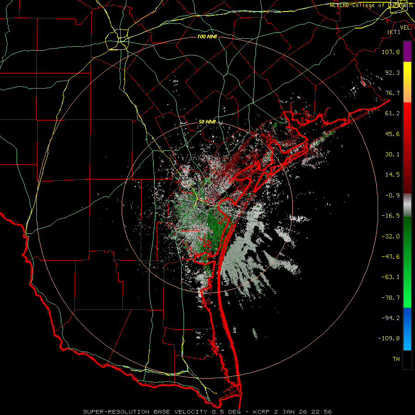This screenshot has width=415, height=415.
Task: Click the 61.2 legend value
Action: tap(392, 113)
